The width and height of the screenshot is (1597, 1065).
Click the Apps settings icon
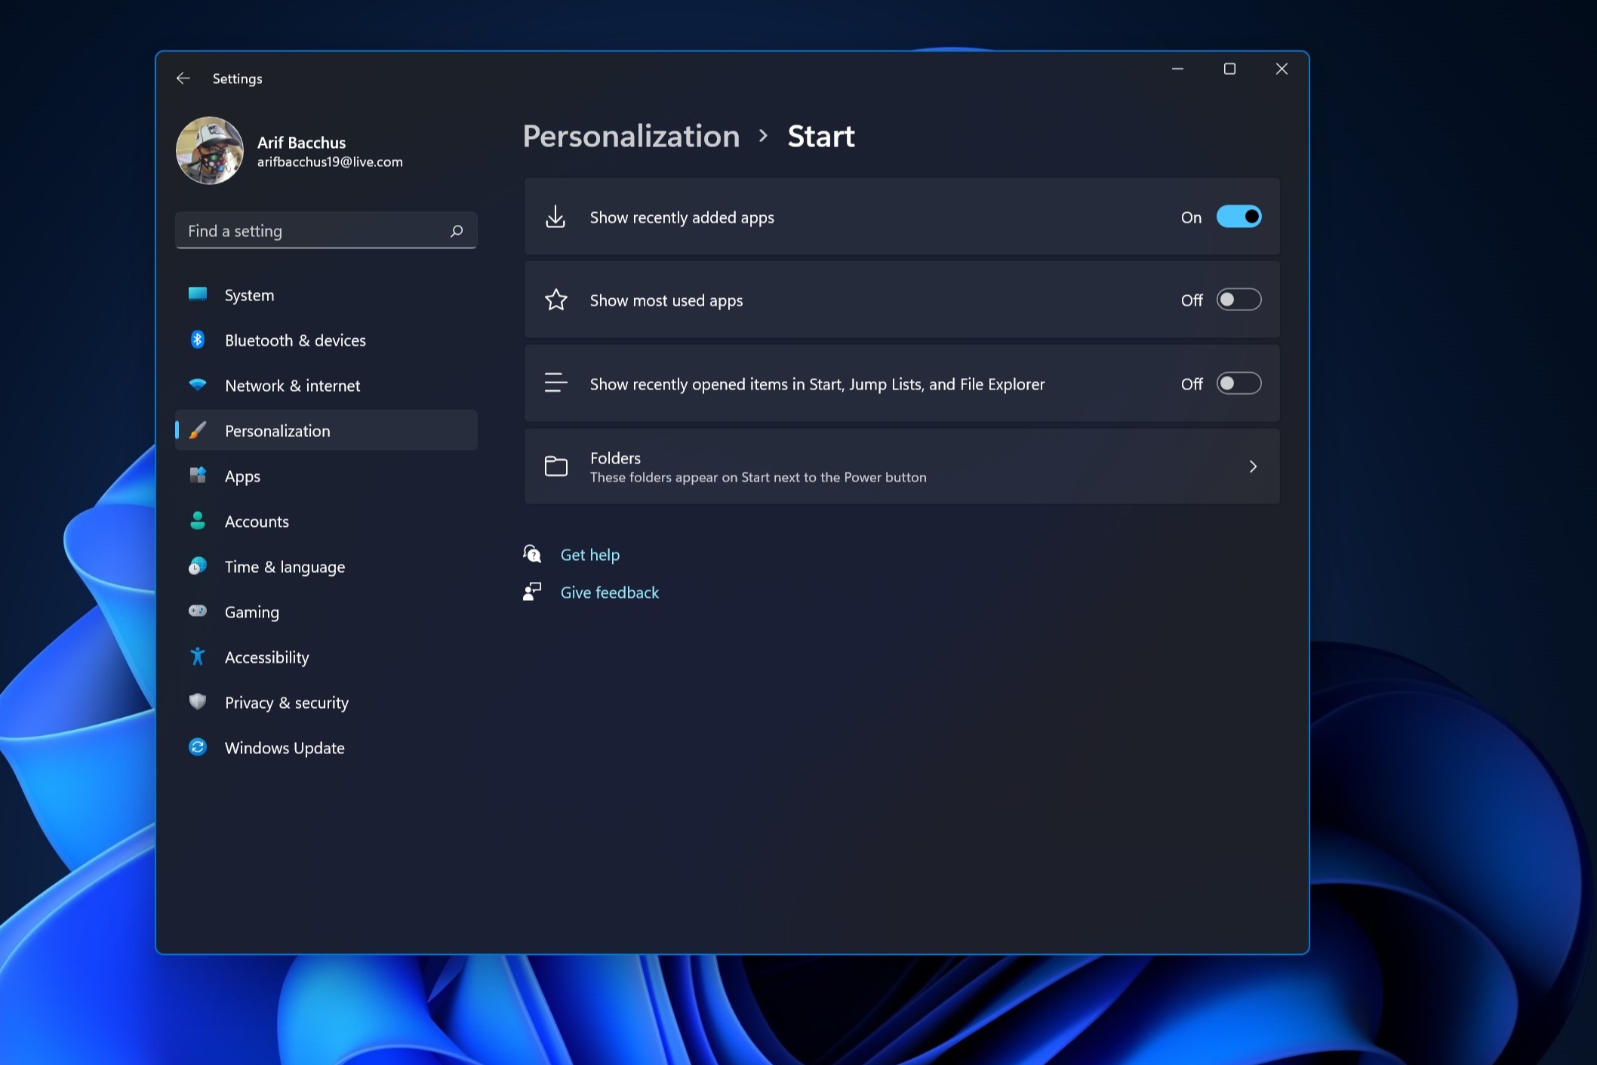point(197,474)
